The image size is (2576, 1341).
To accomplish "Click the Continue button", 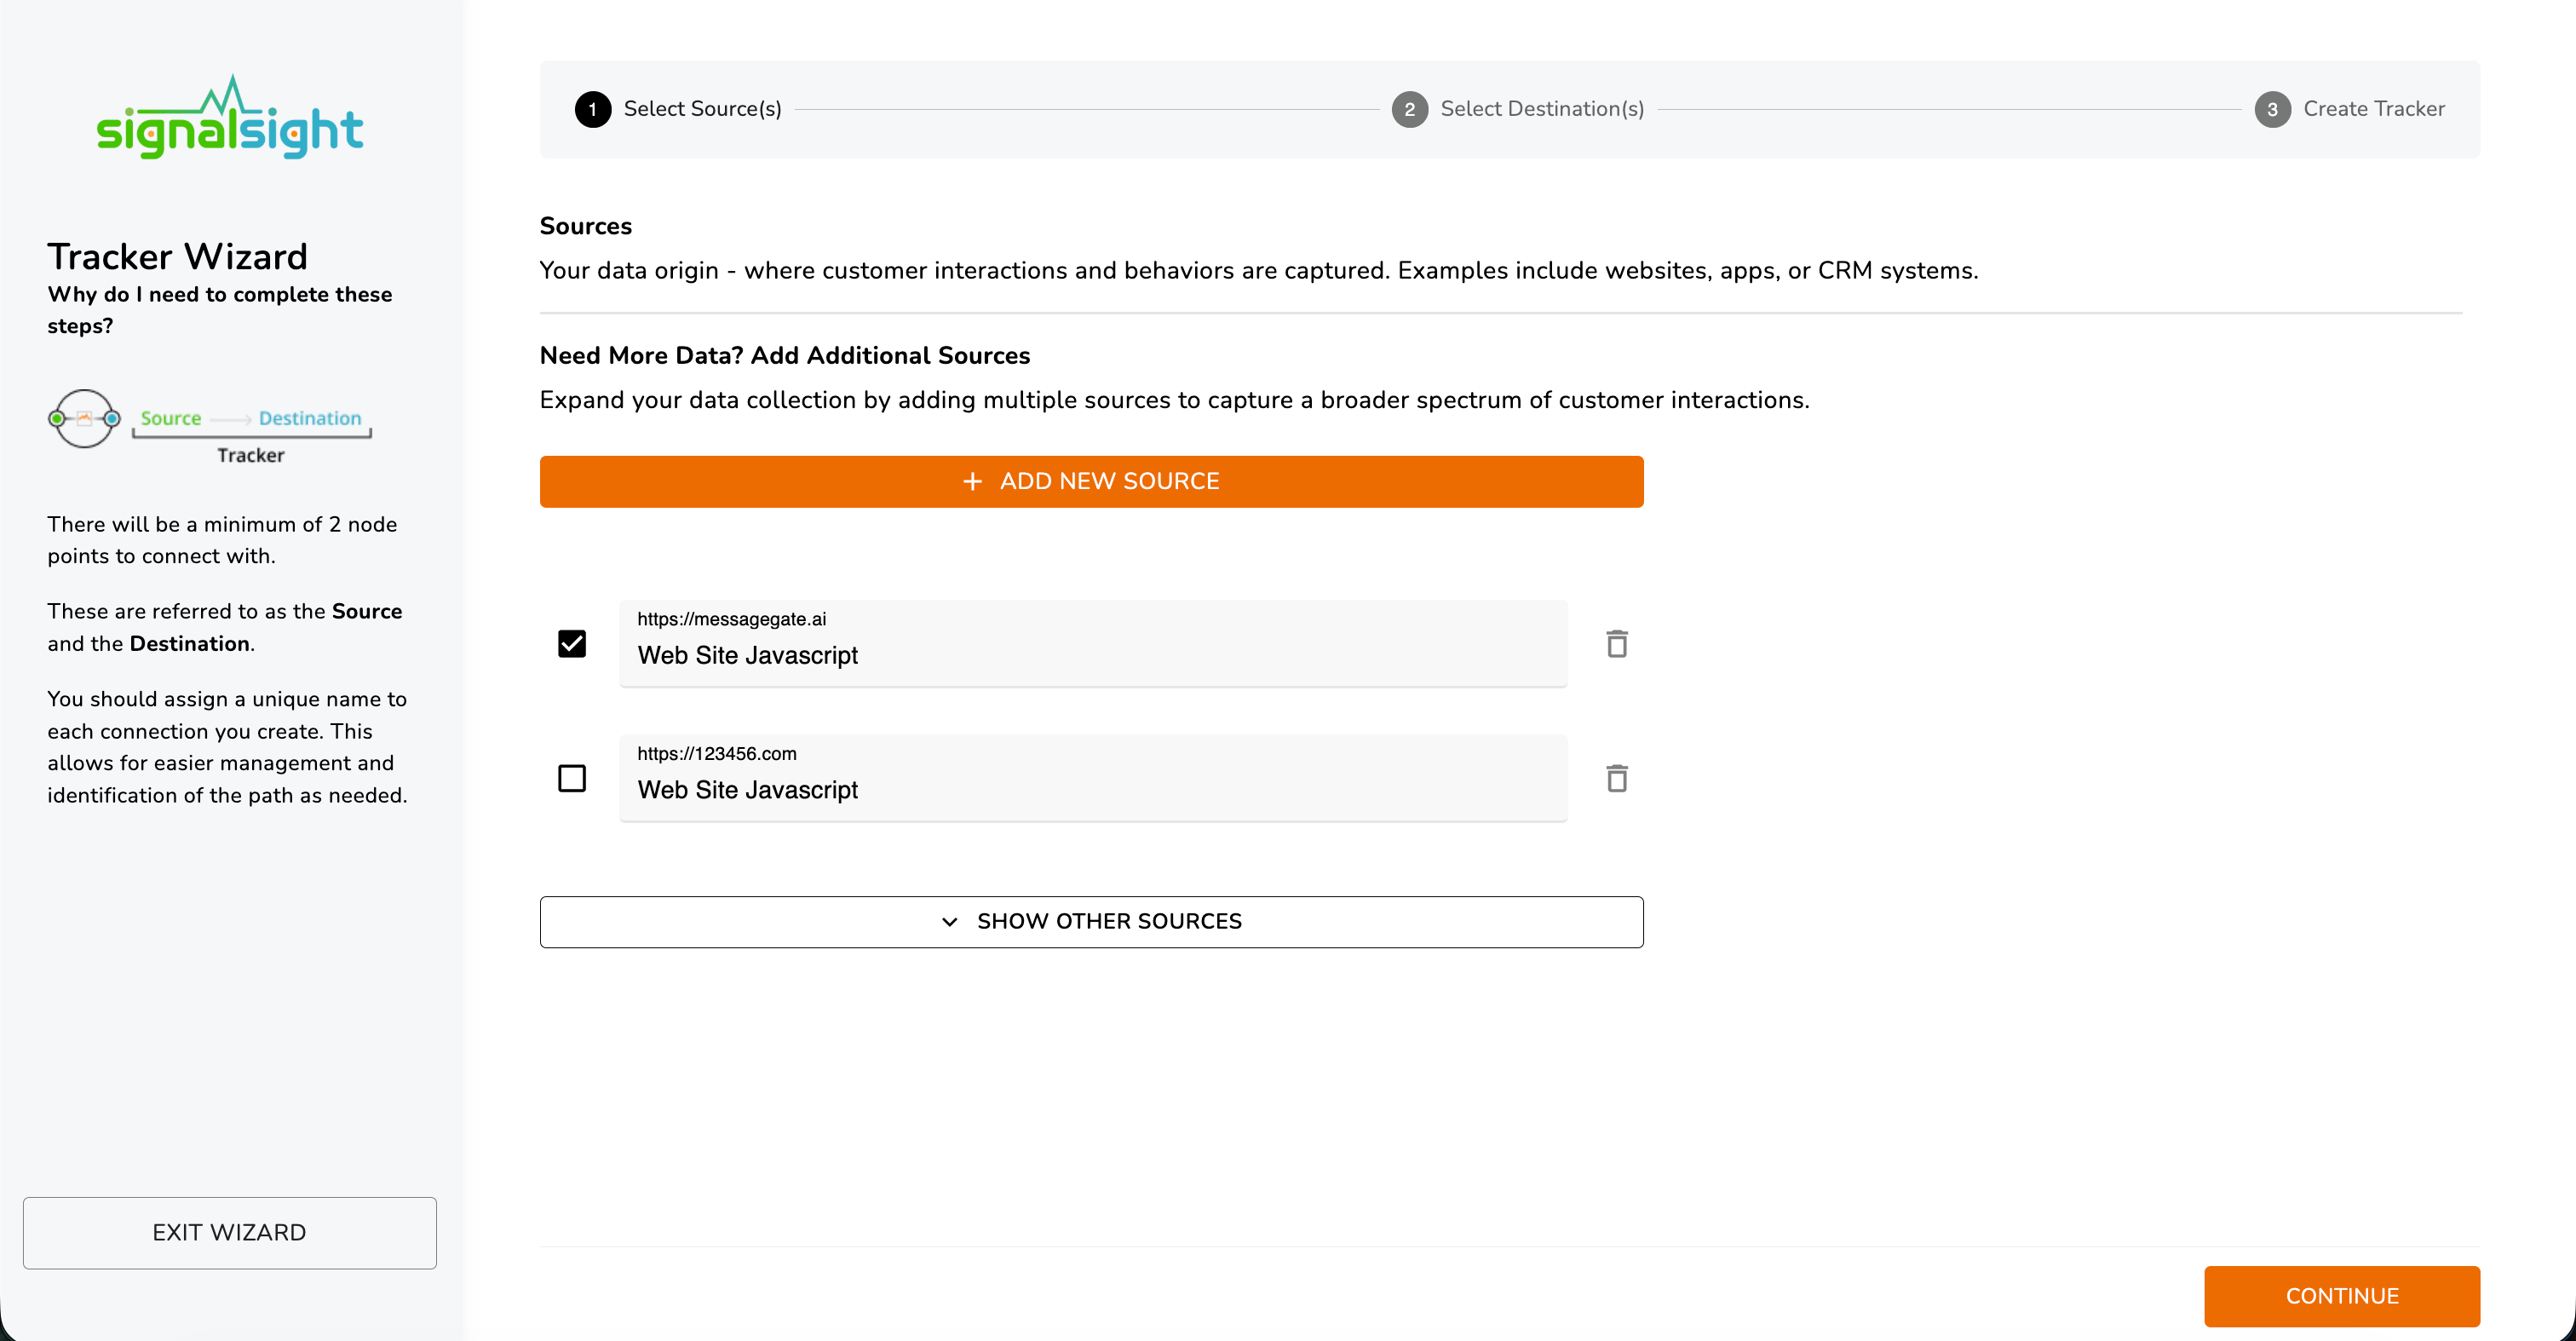I will click(2342, 1296).
